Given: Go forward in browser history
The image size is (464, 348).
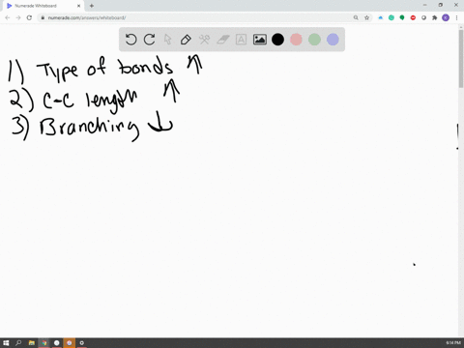Looking at the screenshot, I should (x=18, y=17).
